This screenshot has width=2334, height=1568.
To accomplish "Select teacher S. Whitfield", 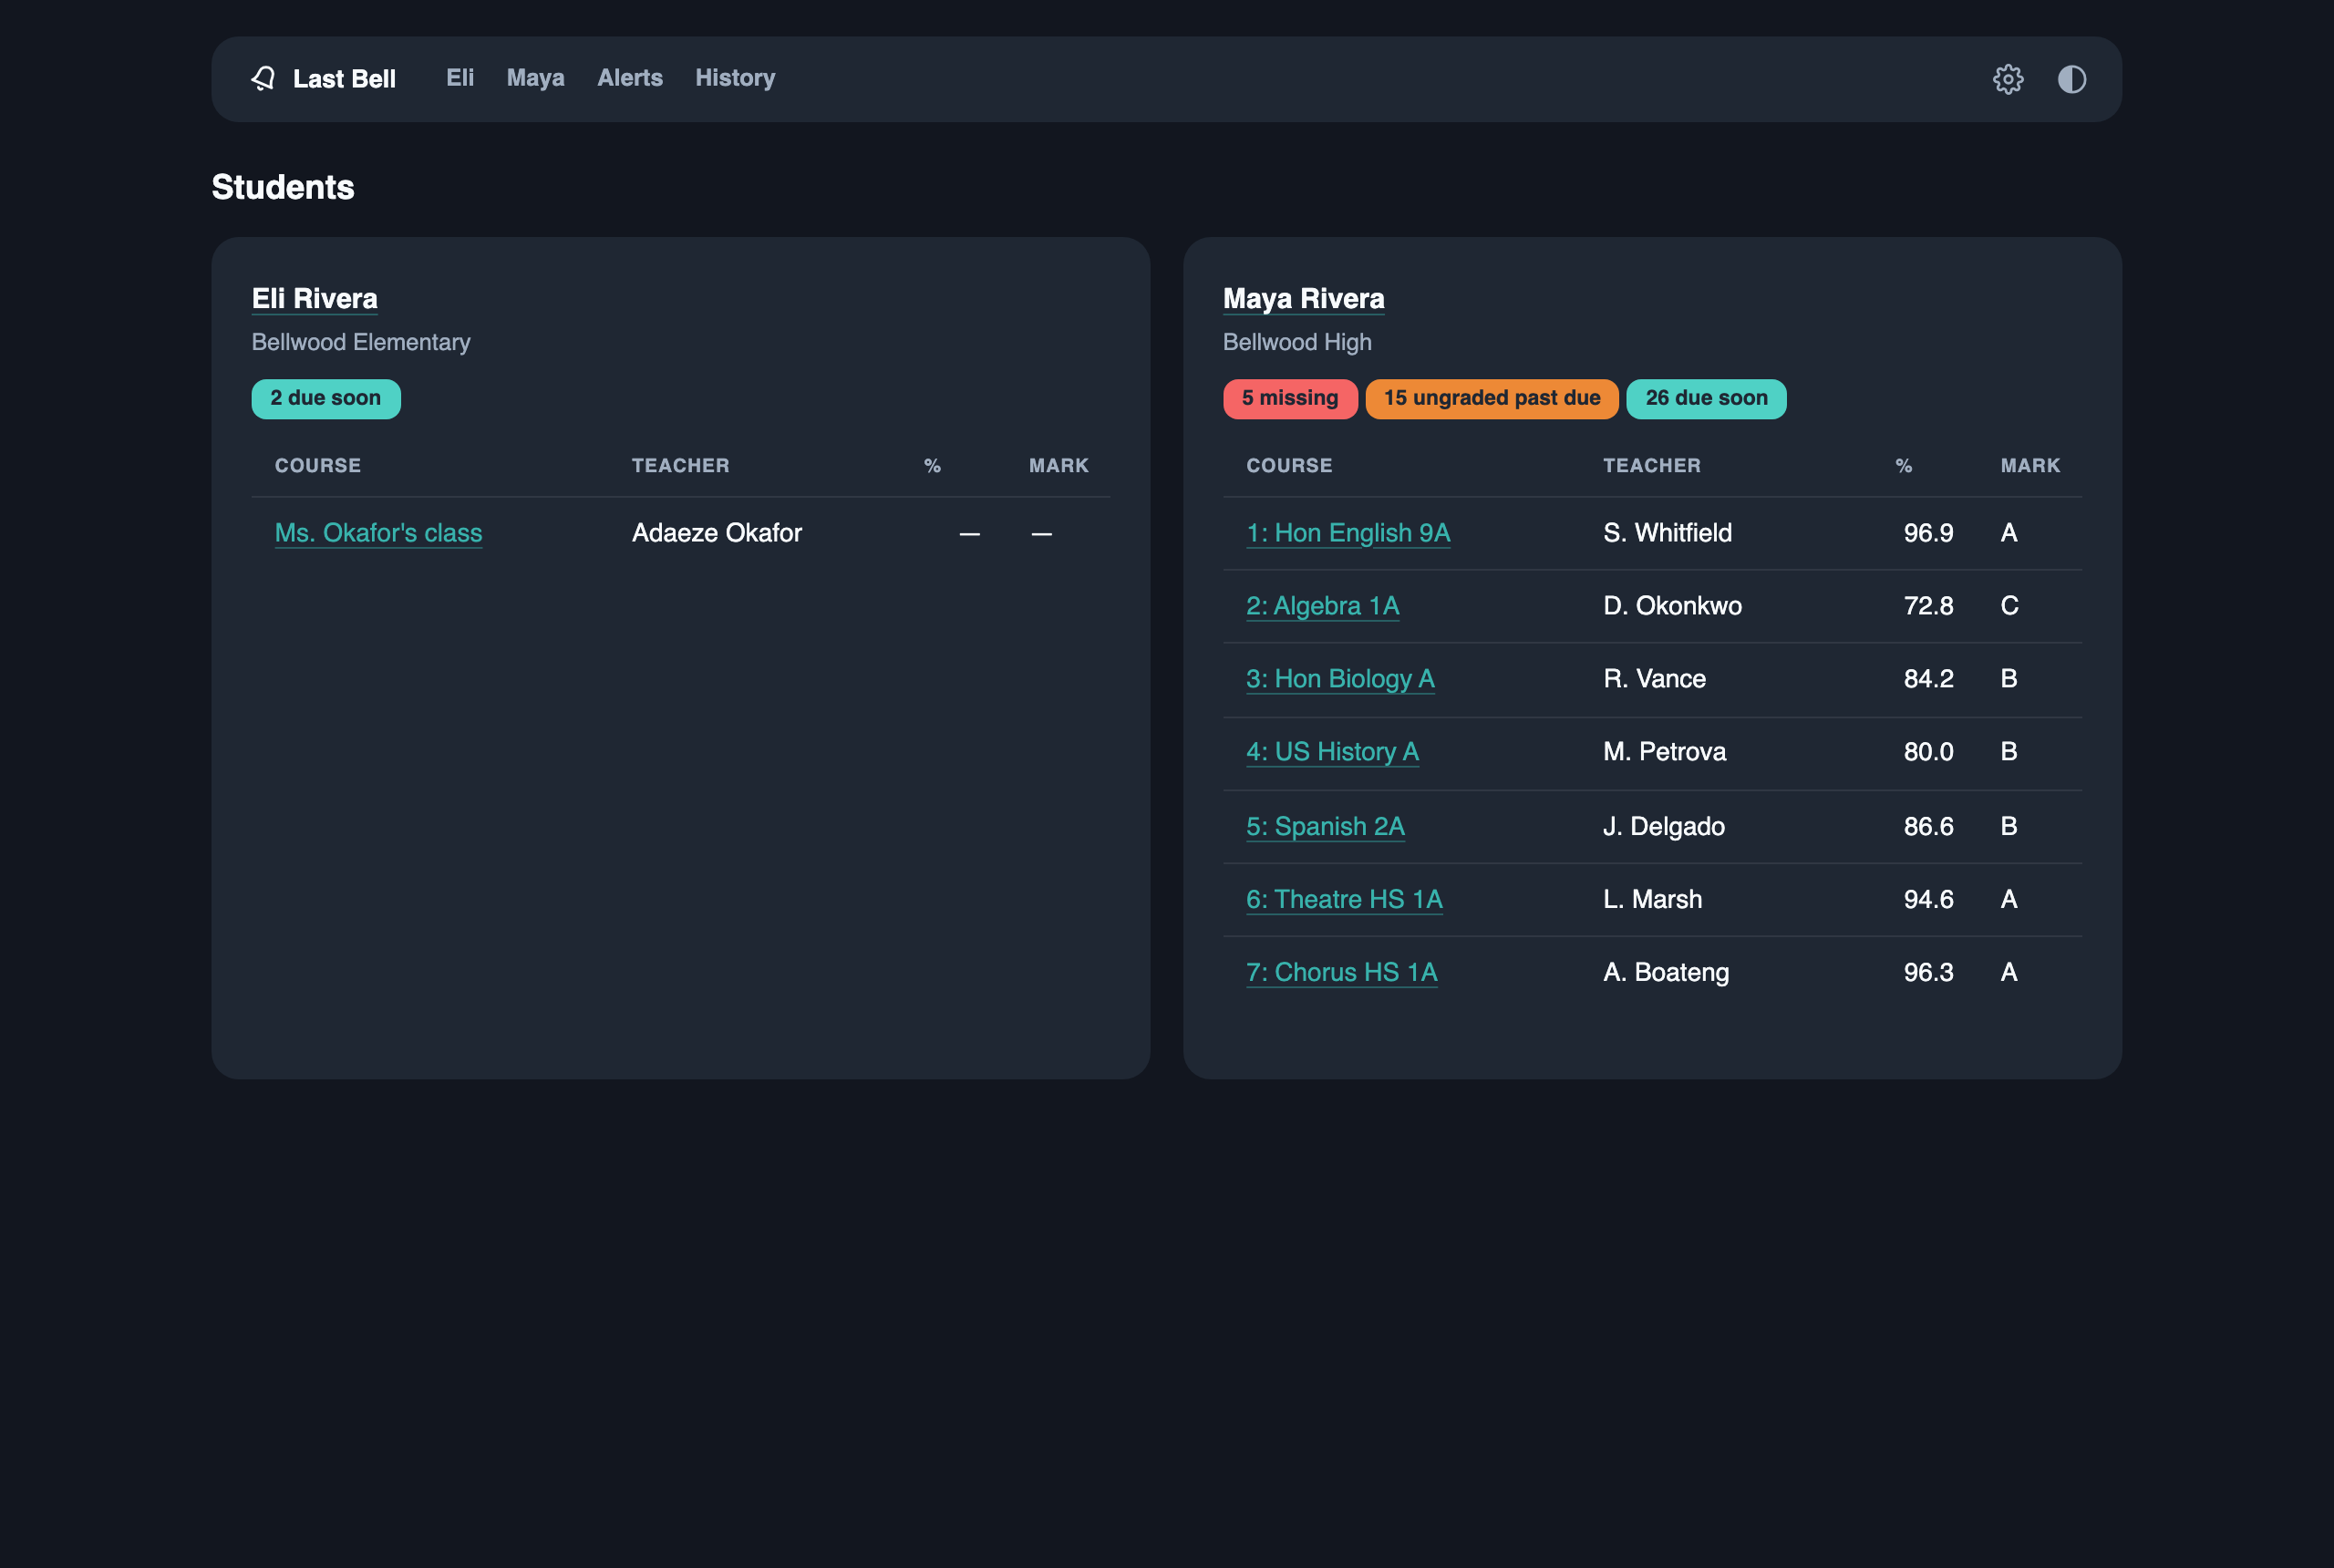I will 1667,533.
